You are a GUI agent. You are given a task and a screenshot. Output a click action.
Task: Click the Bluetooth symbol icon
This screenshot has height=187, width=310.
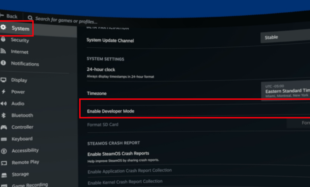pos(3,115)
